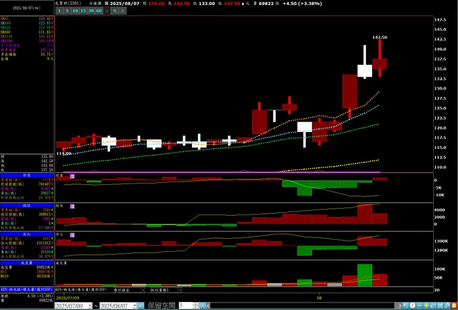Click the yellow minus zoom-out icon
Image resolution: width=458 pixels, height=310 pixels.
click(x=420, y=306)
